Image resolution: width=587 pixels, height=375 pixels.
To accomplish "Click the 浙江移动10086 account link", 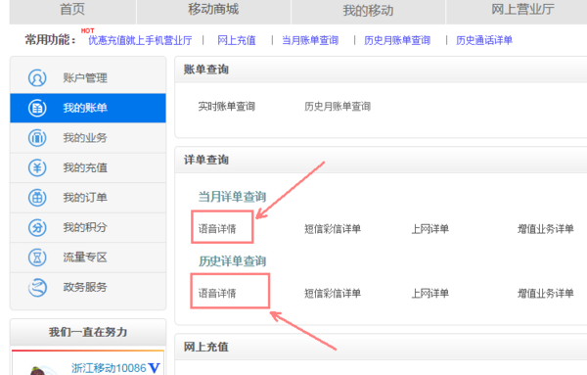I will (x=109, y=368).
